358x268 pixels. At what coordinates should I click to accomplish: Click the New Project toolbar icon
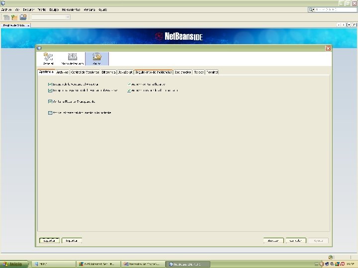[14, 17]
